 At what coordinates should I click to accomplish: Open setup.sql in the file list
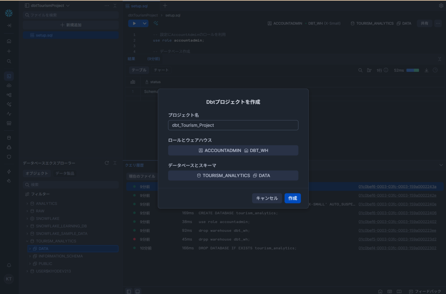pyautogui.click(x=71, y=35)
